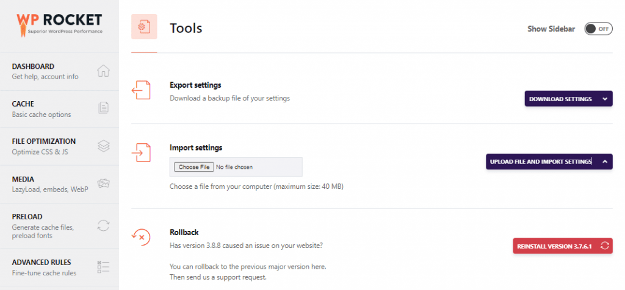Click the refresh icon on the Reinstall button
The width and height of the screenshot is (625, 290).
(x=605, y=246)
